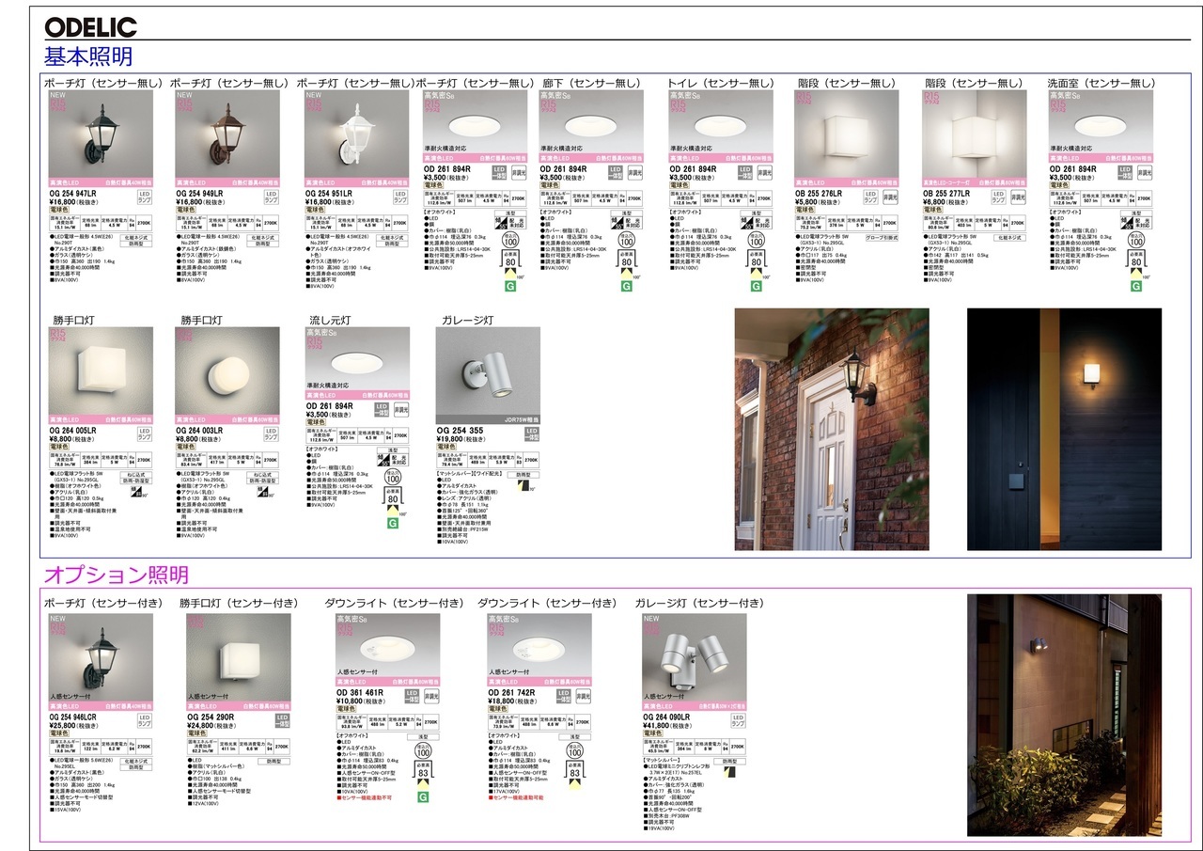Open the dark wall square light photo
Viewport: 1203px width, 851px height.
tap(1064, 429)
